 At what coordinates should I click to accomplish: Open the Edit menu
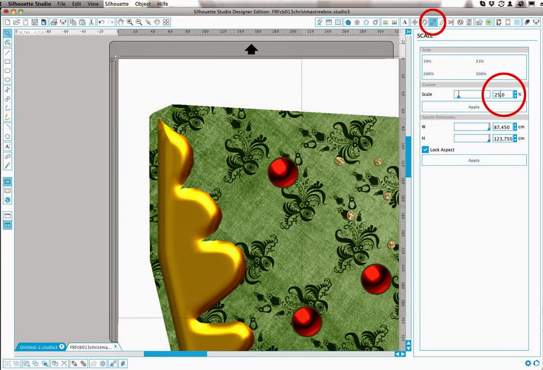point(77,4)
